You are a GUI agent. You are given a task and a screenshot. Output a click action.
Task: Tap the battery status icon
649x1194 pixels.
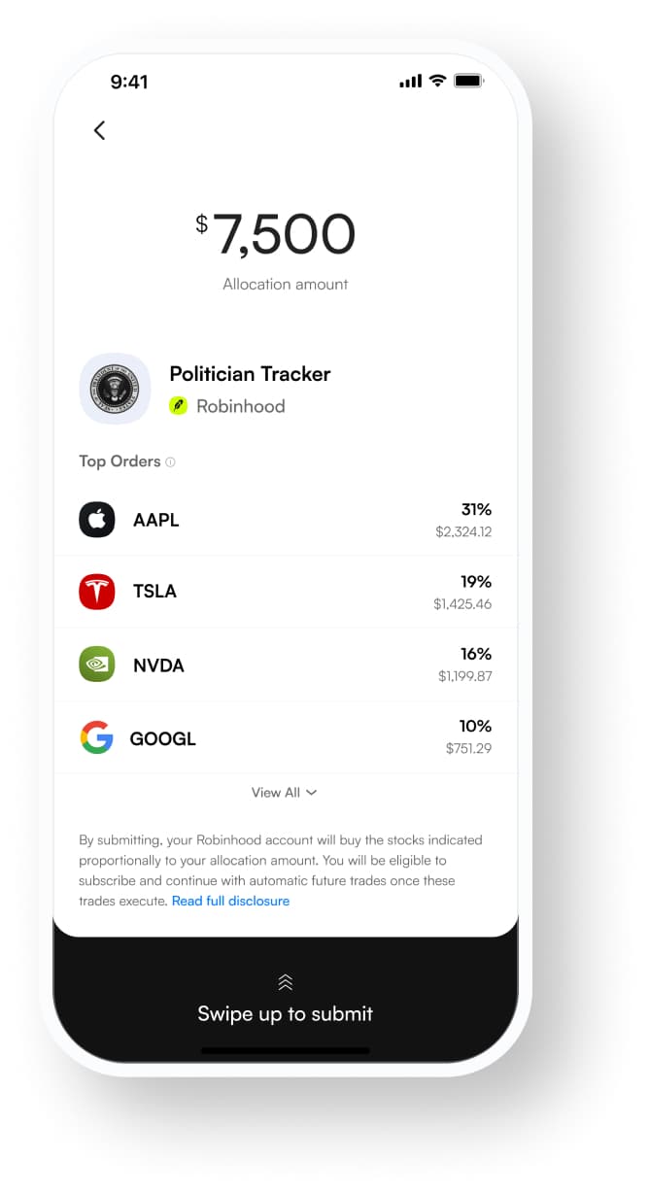pyautogui.click(x=468, y=82)
